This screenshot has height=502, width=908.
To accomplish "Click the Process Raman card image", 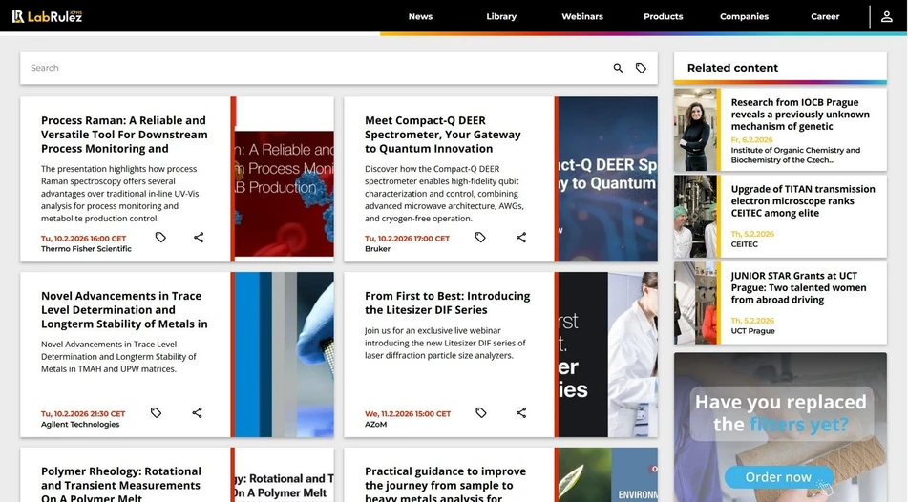I will click(x=285, y=178).
